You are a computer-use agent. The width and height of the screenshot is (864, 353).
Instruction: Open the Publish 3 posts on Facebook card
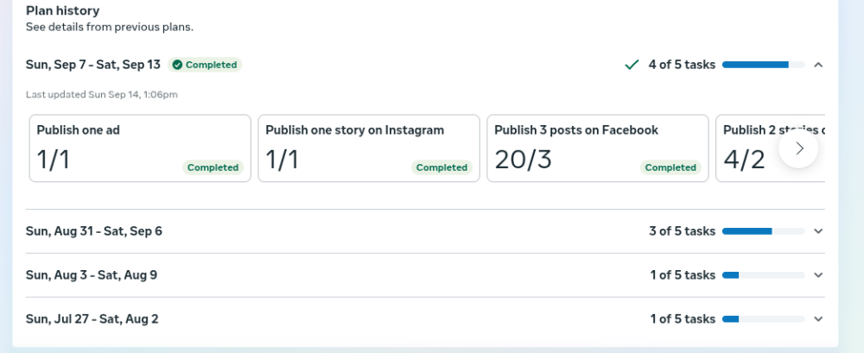pos(598,148)
